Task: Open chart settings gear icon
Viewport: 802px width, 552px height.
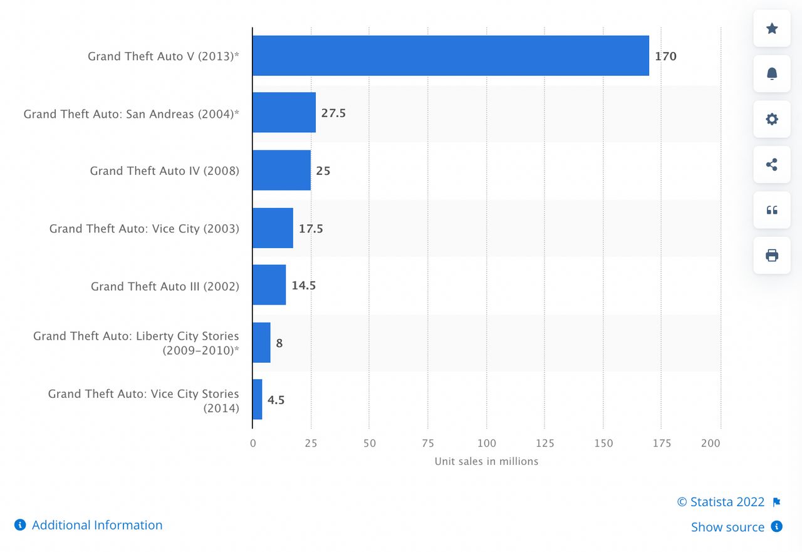Action: click(772, 119)
